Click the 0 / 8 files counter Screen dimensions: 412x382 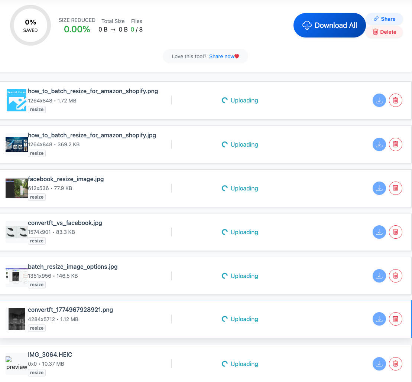pos(137,30)
